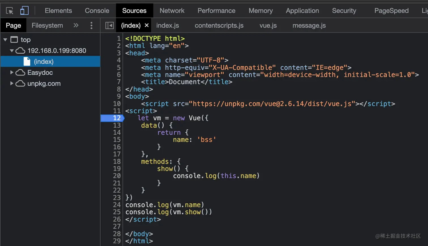428x246 pixels.
Task: Close the (index) editor tab
Action: [x=147, y=25]
